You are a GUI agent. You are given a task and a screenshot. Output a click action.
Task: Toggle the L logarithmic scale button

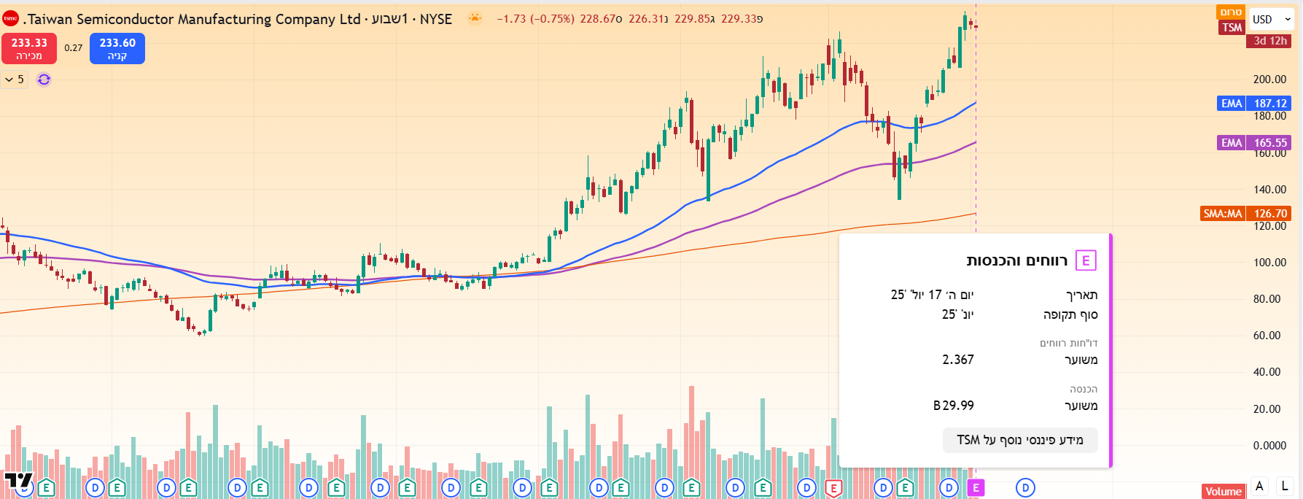pos(1285,487)
